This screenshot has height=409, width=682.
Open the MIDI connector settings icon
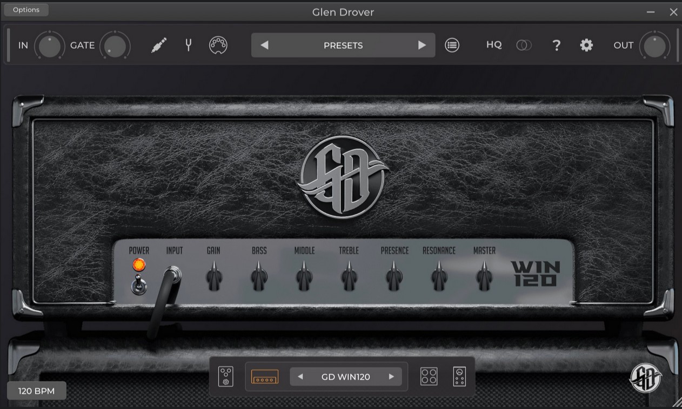pyautogui.click(x=218, y=45)
